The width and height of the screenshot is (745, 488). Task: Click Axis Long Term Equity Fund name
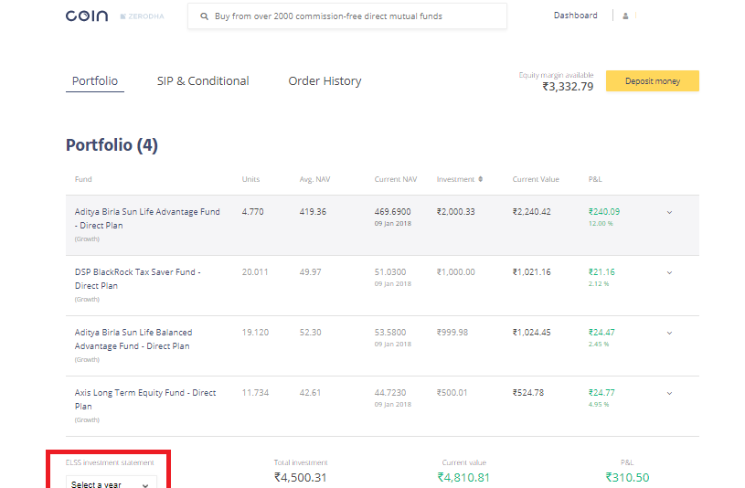point(145,399)
